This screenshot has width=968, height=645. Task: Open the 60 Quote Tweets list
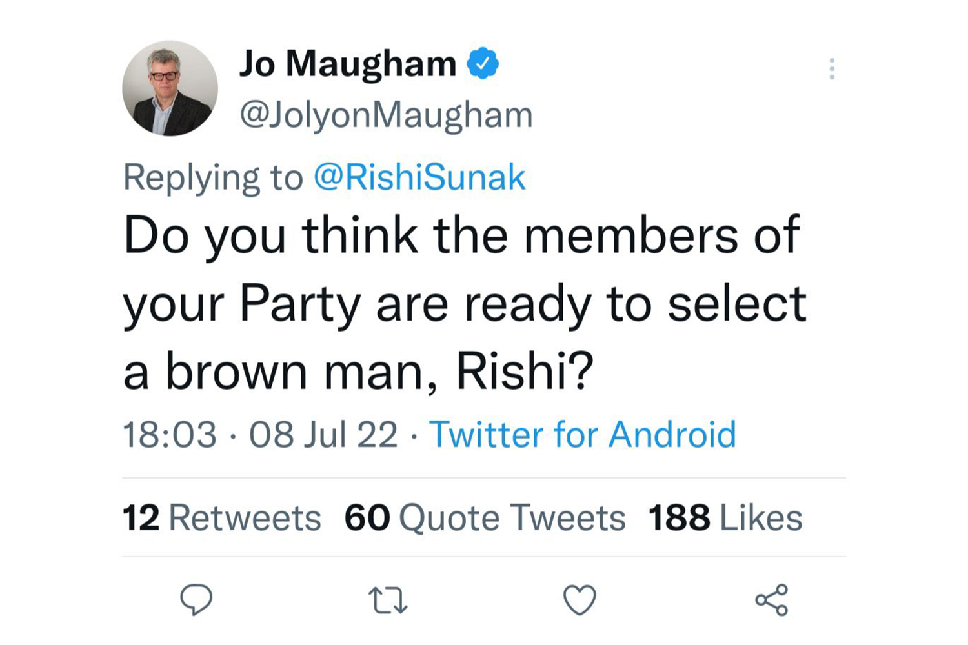(485, 518)
